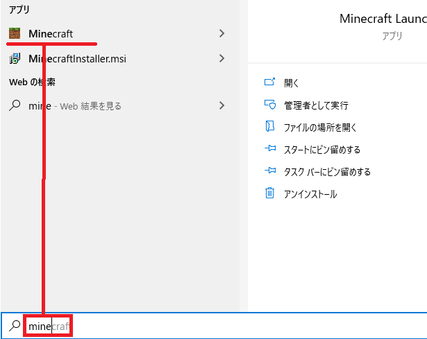Select the MinecraftInstaller.msi result
Viewport: 427px width, 339px height.
pos(120,58)
